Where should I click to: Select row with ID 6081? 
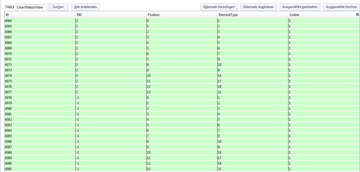(x=182, y=114)
